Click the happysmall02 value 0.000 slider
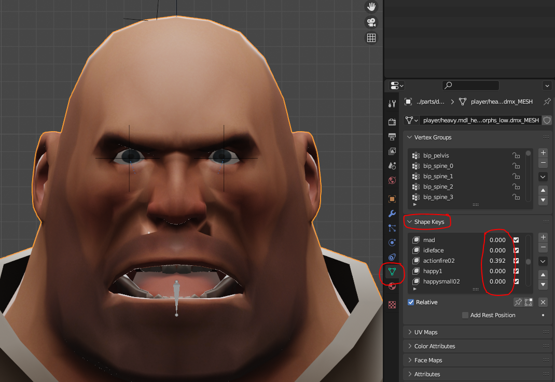This screenshot has height=382, width=555. coord(497,281)
